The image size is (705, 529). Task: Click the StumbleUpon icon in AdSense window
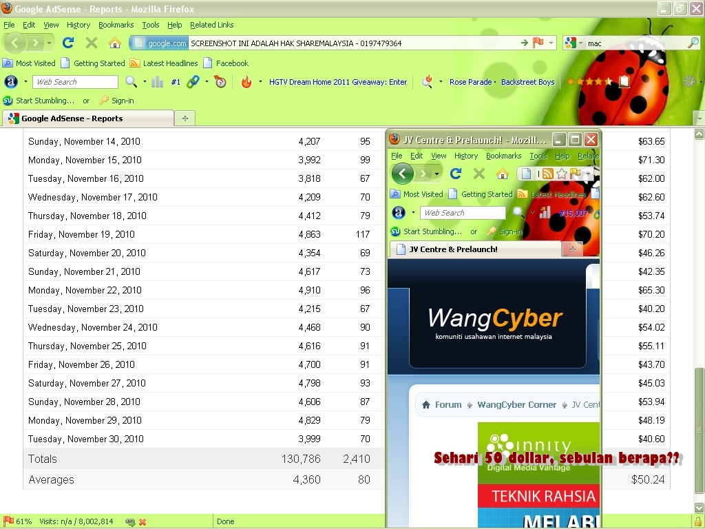click(x=8, y=101)
